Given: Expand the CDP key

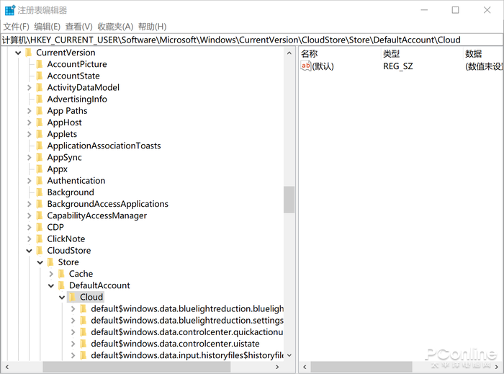Looking at the screenshot, I should (x=30, y=228).
